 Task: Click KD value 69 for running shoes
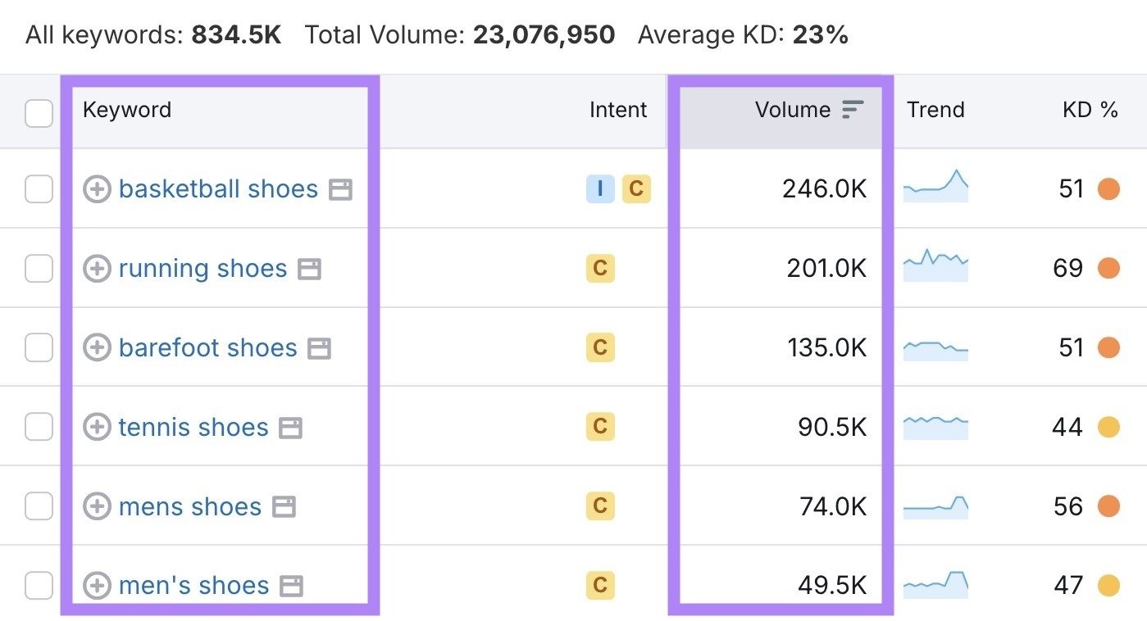pos(1068,269)
